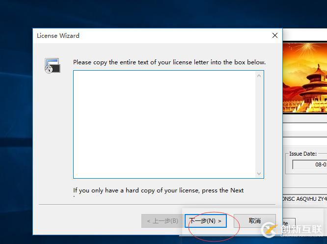
Task: Click the 'hard copy of your license' hint
Action: (x=158, y=190)
